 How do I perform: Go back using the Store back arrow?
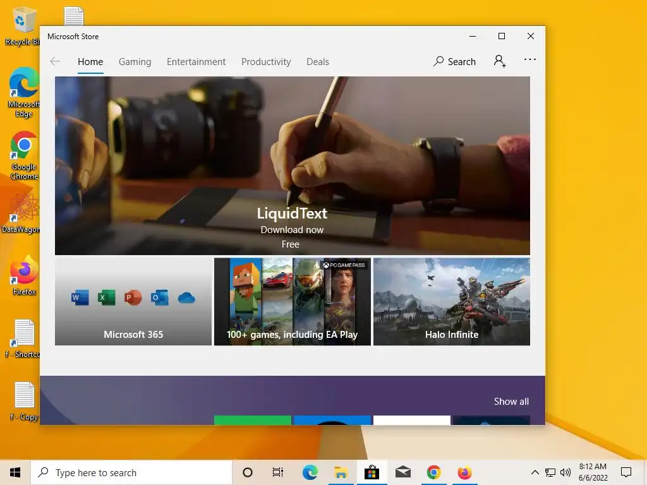[55, 61]
